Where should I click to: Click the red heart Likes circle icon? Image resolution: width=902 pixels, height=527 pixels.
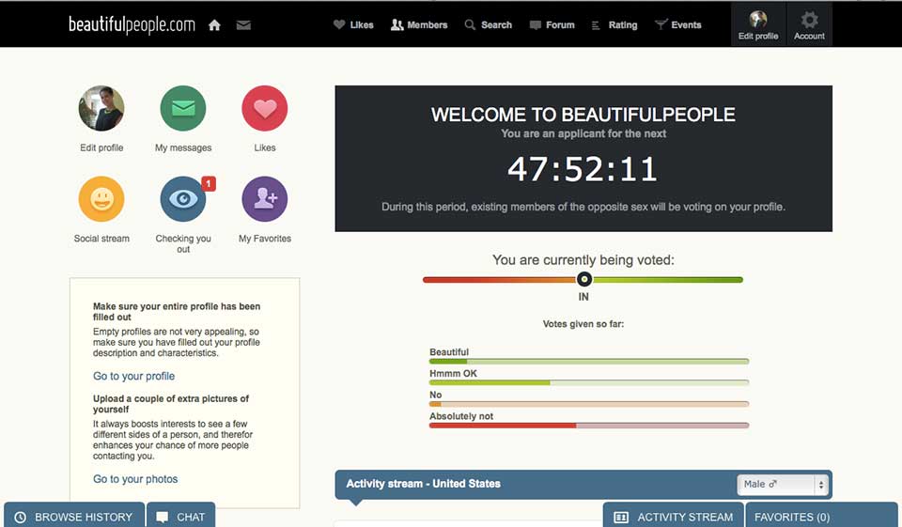click(265, 109)
